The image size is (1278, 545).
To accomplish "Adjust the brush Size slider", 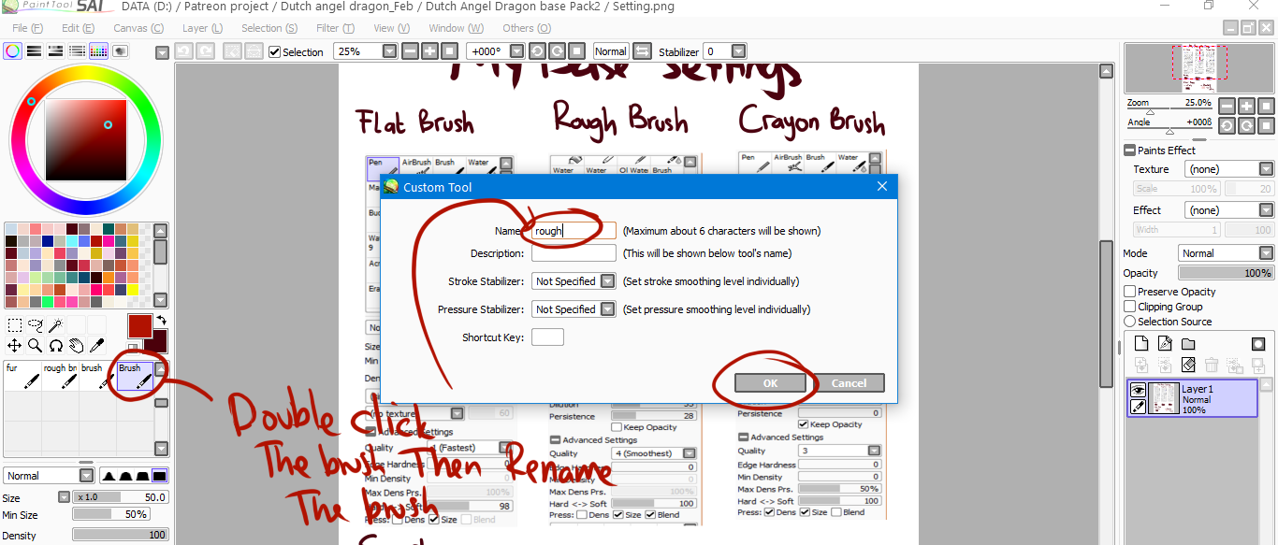I will coord(121,497).
